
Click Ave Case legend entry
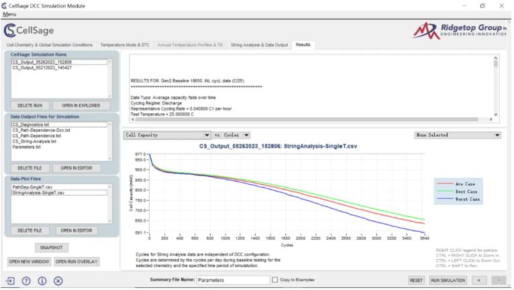tap(456, 184)
